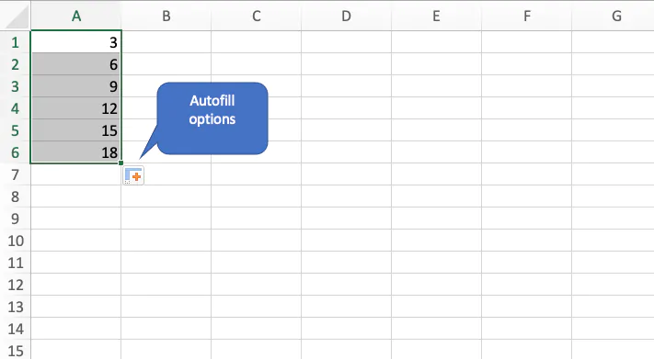The height and width of the screenshot is (359, 654).
Task: Click the Autofill options callout shape
Action: tap(212, 118)
